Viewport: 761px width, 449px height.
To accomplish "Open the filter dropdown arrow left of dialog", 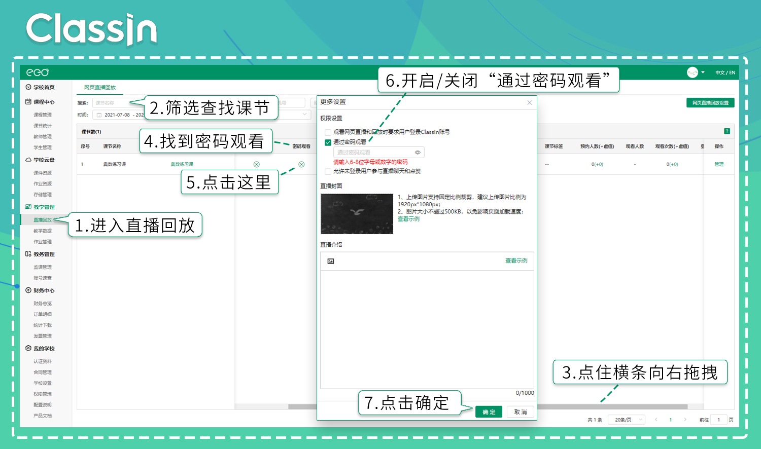I will pyautogui.click(x=305, y=115).
